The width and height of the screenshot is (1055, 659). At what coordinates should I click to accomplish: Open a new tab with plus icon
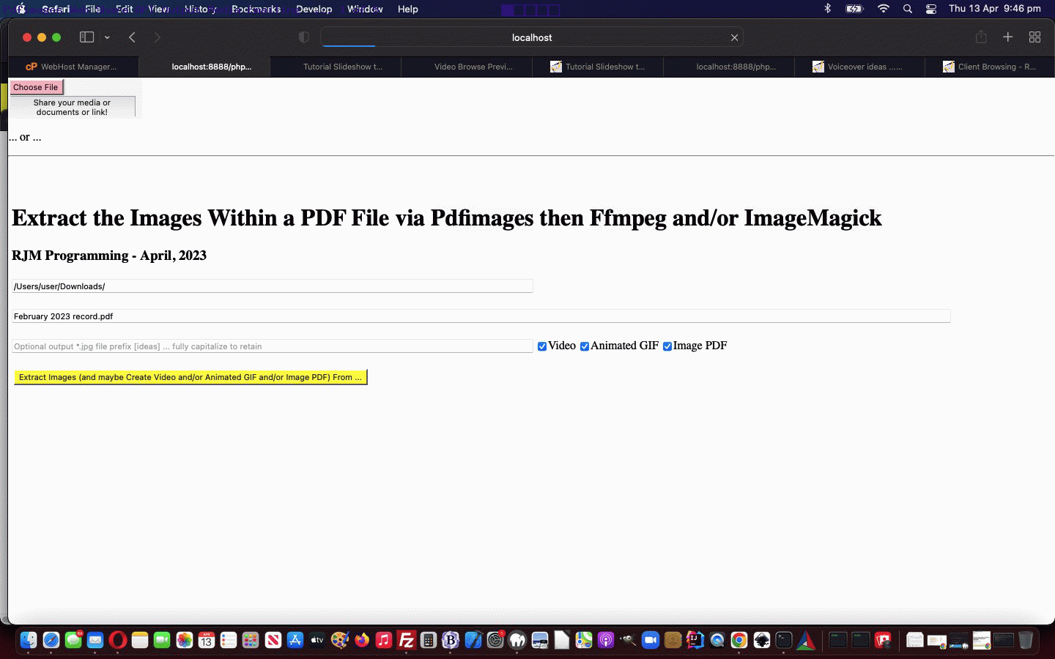[1008, 37]
